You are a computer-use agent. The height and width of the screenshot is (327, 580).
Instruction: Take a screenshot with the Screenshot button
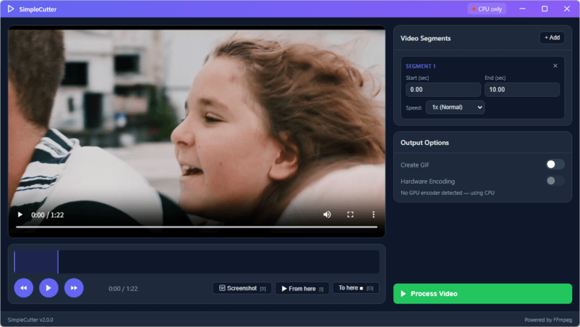(x=242, y=288)
